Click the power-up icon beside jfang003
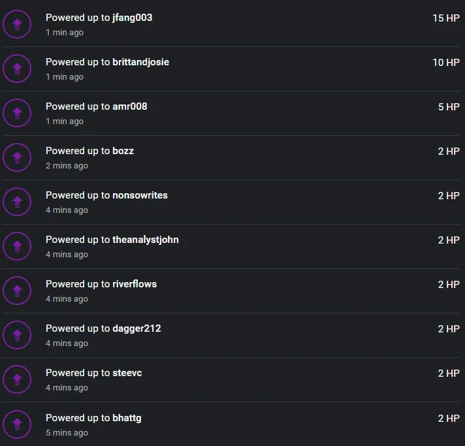Viewport: 465px width, 446px height. coord(17,24)
